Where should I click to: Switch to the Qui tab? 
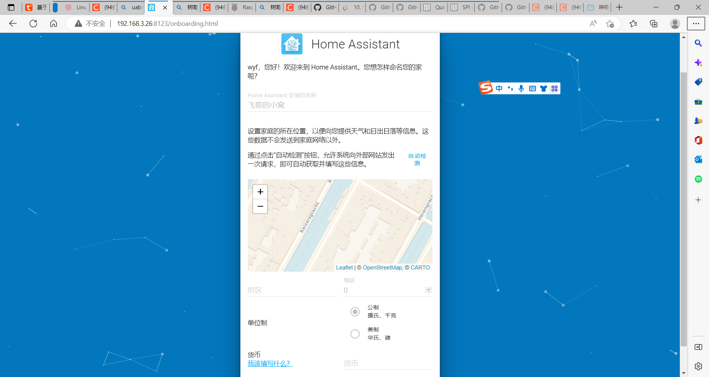pyautogui.click(x=434, y=7)
